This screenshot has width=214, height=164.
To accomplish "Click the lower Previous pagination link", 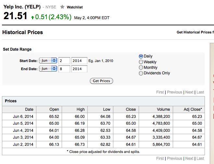I will [175, 158].
